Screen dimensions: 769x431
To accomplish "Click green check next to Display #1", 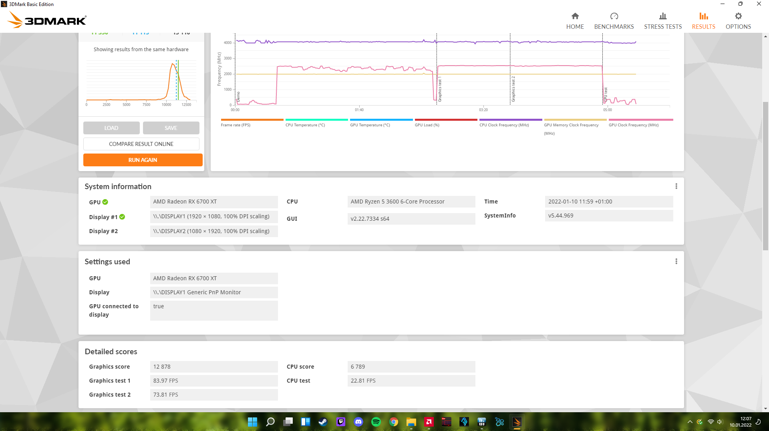I will tap(122, 217).
